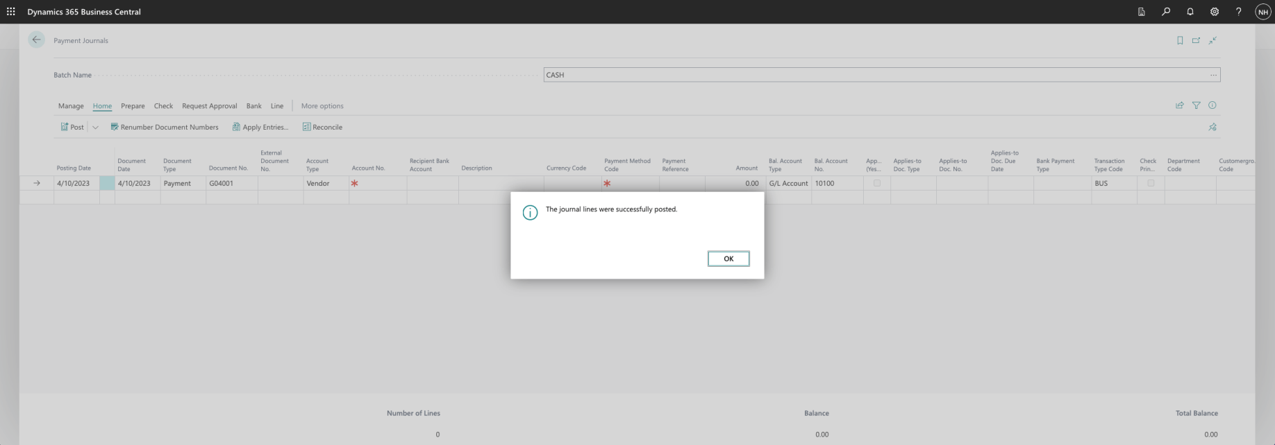The width and height of the screenshot is (1275, 445).
Task: Open the Request Approval tab
Action: [210, 106]
